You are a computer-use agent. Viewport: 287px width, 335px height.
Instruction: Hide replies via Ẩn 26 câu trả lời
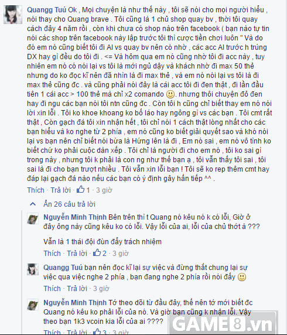pos(69,204)
